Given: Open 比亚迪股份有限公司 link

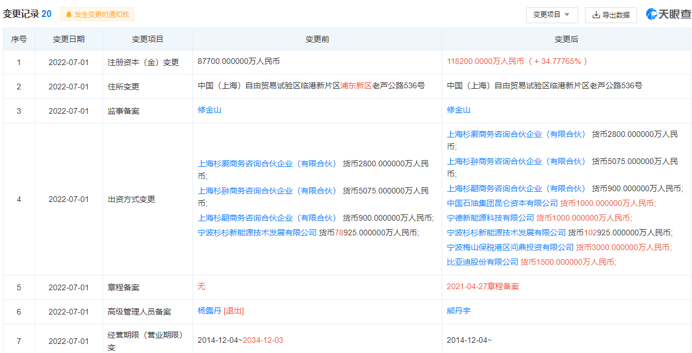Looking at the screenshot, I should (482, 262).
